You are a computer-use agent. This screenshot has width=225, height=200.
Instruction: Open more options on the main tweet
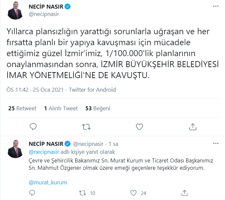click(217, 7)
